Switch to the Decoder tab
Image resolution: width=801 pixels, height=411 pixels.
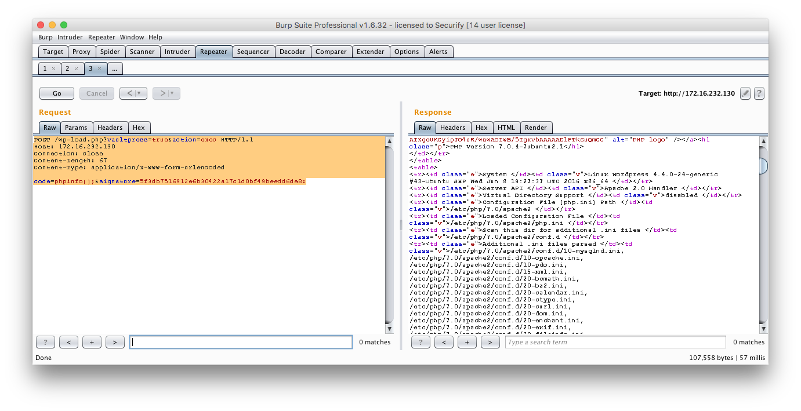tap(292, 52)
